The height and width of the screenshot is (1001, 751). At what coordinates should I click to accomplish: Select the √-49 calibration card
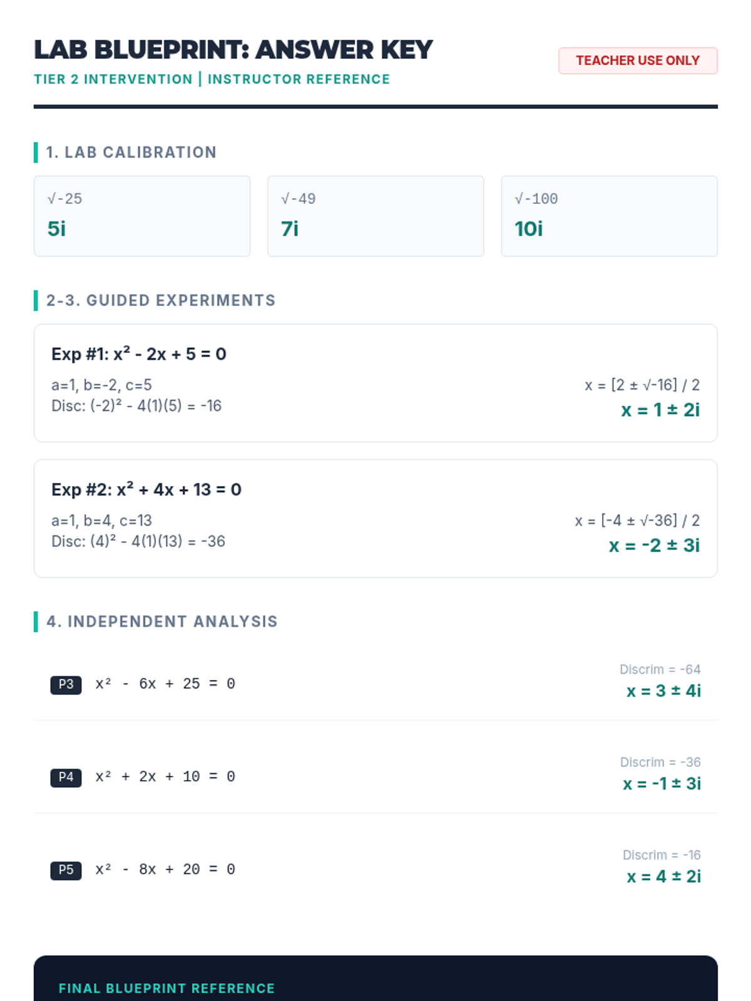click(x=375, y=216)
